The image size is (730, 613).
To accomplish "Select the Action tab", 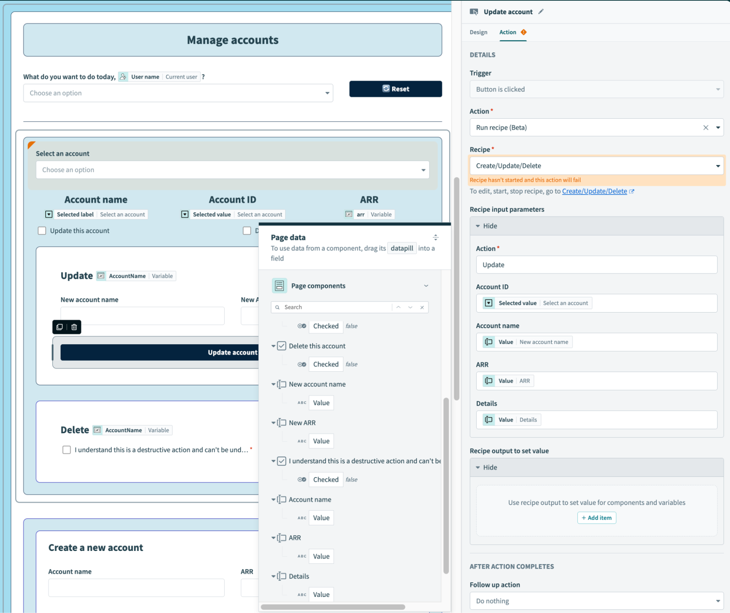I will [x=508, y=32].
